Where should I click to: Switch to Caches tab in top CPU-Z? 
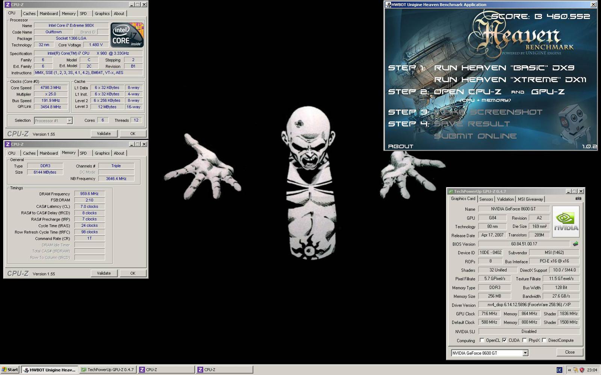tap(29, 13)
